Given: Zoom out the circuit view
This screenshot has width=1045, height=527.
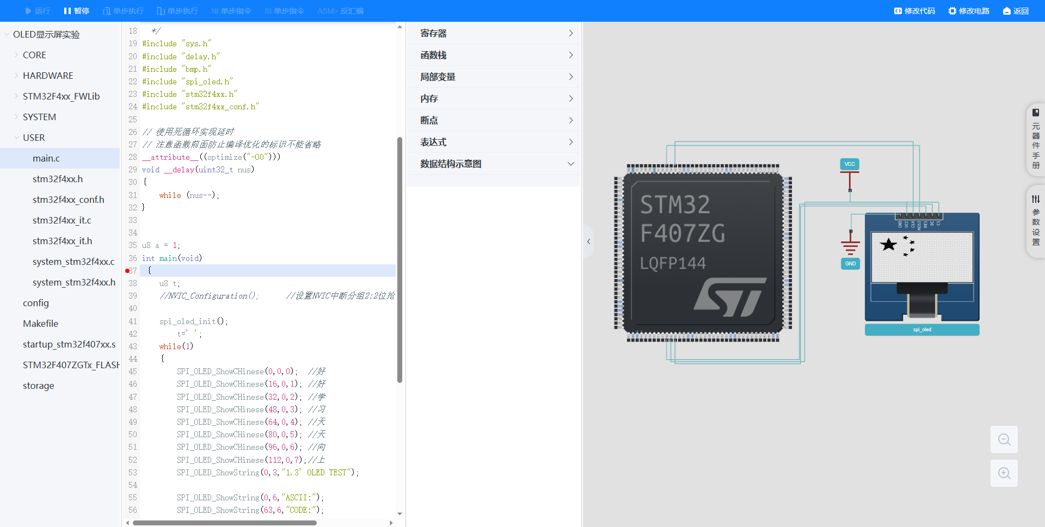Looking at the screenshot, I should [1004, 439].
